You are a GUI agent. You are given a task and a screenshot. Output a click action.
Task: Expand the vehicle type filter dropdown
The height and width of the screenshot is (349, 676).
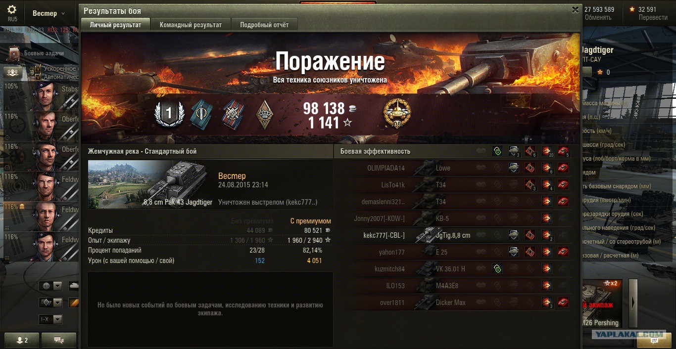tap(51, 303)
